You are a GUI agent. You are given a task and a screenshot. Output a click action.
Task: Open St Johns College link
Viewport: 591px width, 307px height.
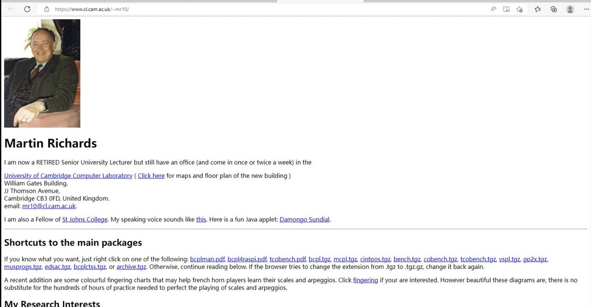tap(85, 220)
